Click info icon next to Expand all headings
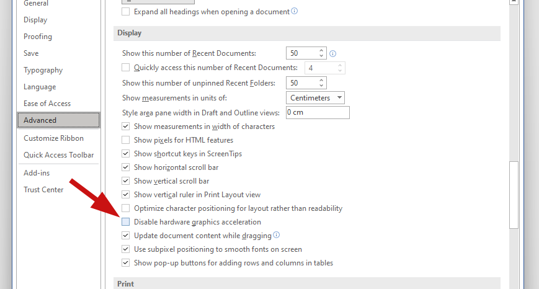The image size is (539, 289). [294, 11]
